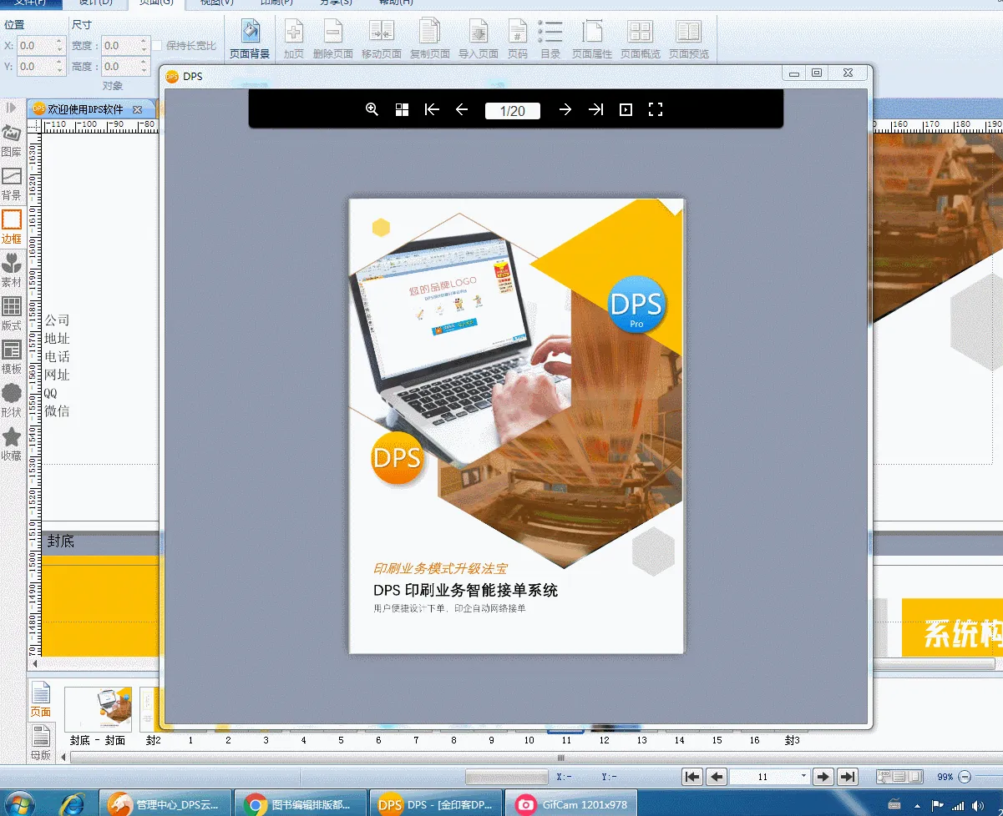The image size is (1003, 816).
Task: Start slideshow playback in preview toolbar
Action: point(626,109)
